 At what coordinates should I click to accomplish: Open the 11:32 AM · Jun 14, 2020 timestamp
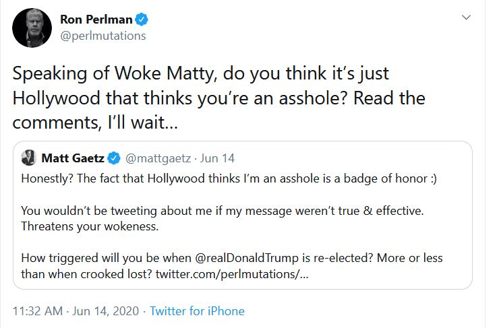[76, 311]
